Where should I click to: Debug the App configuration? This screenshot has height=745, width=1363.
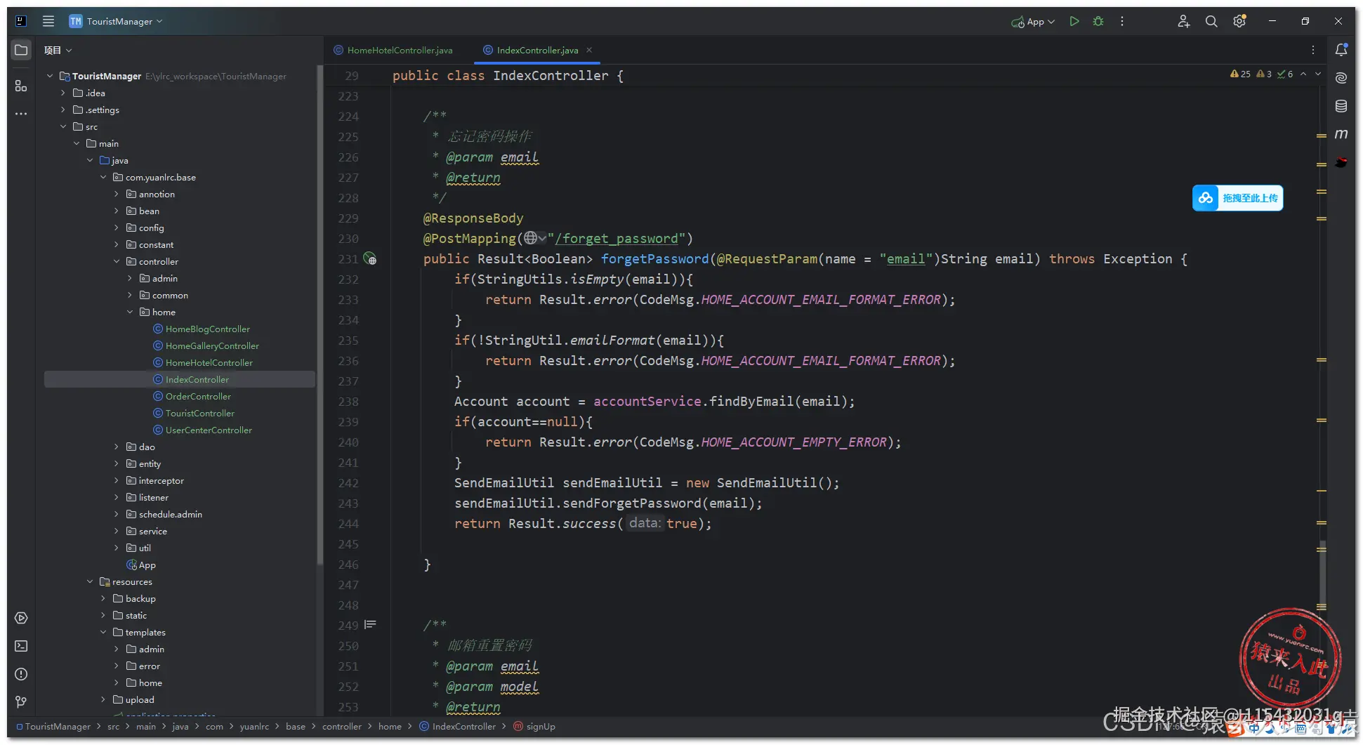point(1098,21)
